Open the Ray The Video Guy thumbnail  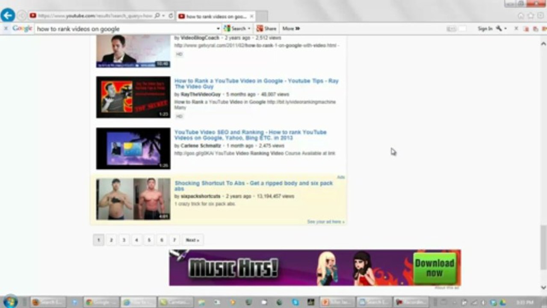click(133, 97)
